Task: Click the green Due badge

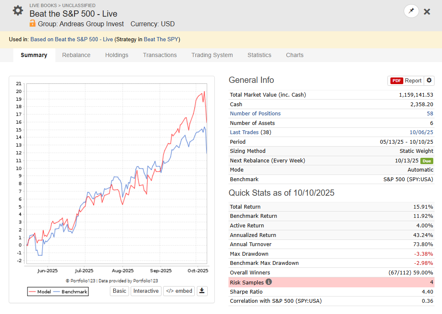Action: 427,161
